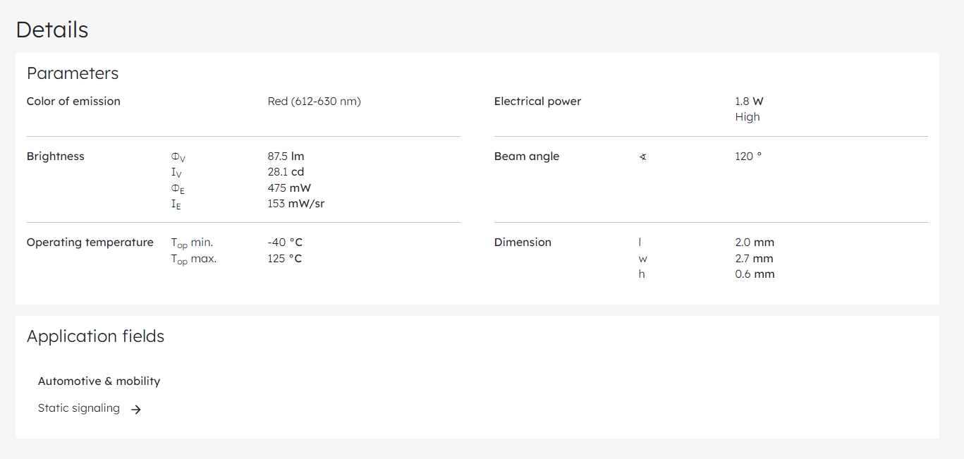
Task: Click the 153 mW/sr radiant intensity value
Action: click(x=296, y=204)
